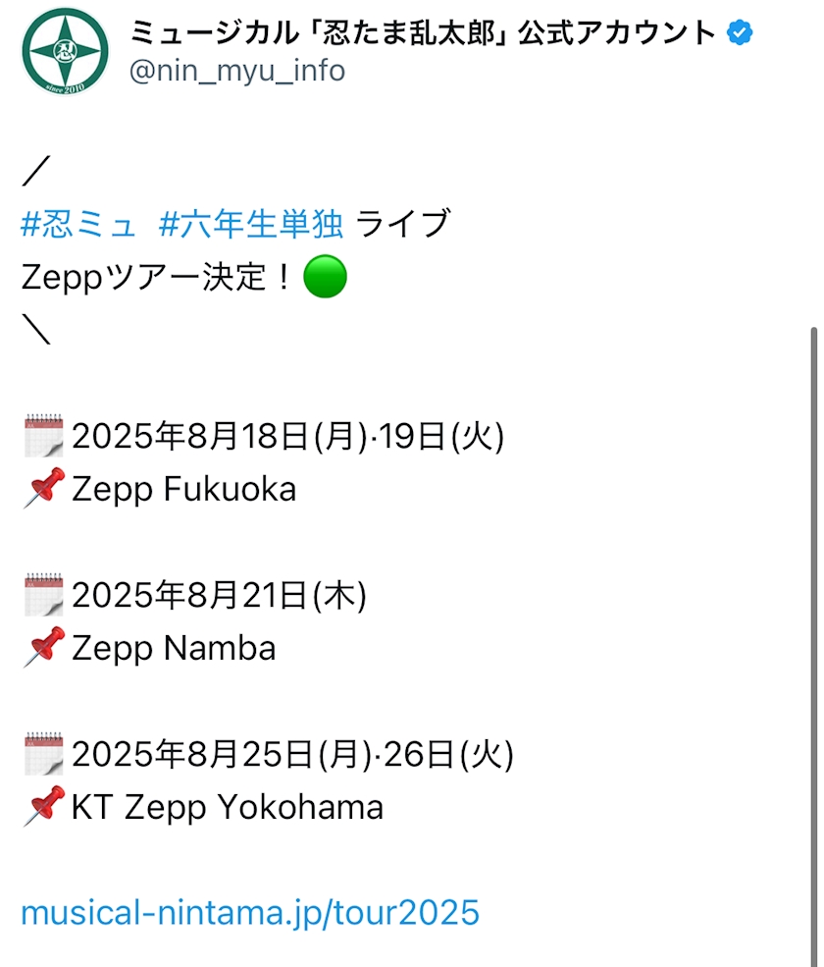This screenshot has width=824, height=967.
Task: Click the green circle emoji
Action: pyautogui.click(x=325, y=279)
